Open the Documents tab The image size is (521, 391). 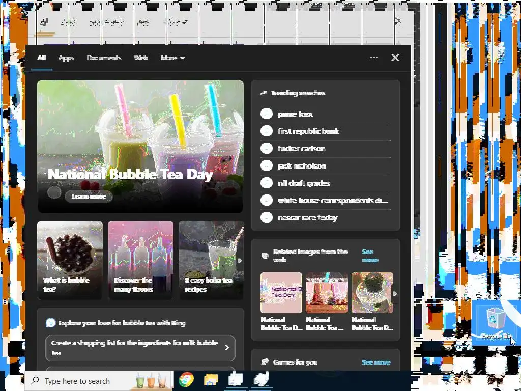coord(104,58)
